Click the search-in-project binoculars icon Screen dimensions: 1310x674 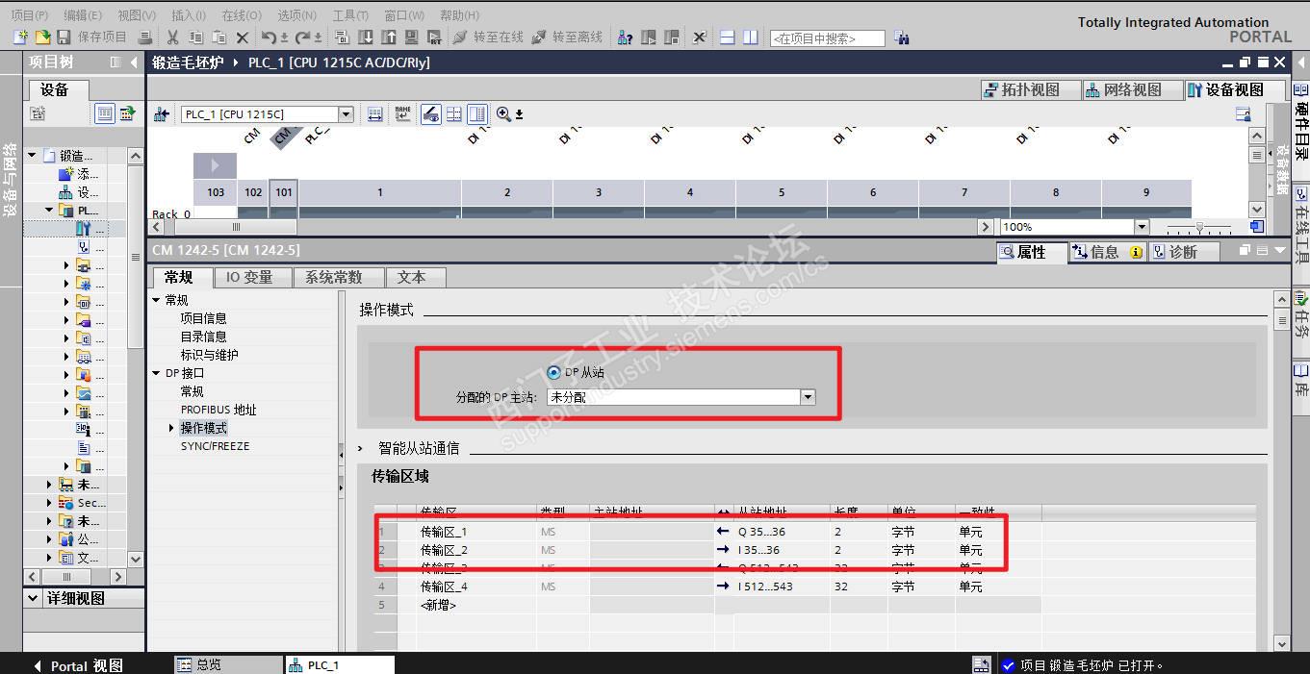(x=902, y=38)
